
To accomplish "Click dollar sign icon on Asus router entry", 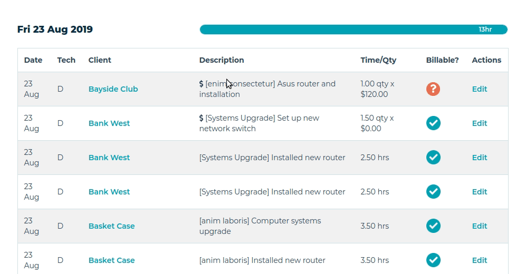I will (x=201, y=84).
